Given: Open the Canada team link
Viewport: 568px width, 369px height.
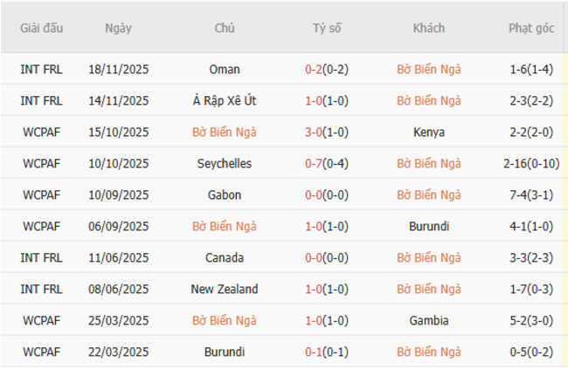Looking at the screenshot, I should point(225,258).
